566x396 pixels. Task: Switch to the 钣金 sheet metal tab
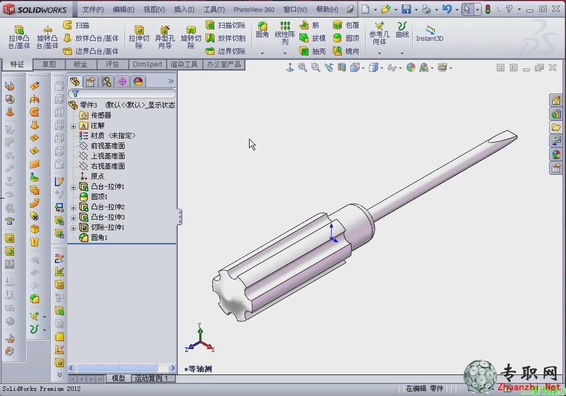(80, 64)
